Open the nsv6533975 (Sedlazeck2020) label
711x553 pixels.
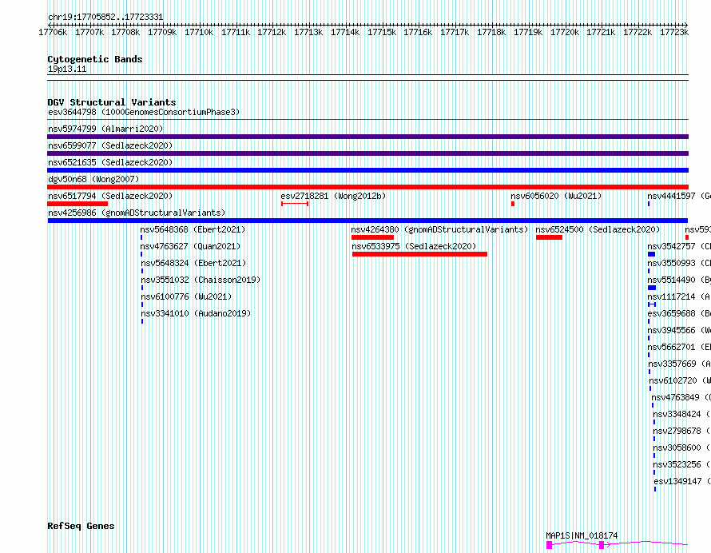(414, 246)
